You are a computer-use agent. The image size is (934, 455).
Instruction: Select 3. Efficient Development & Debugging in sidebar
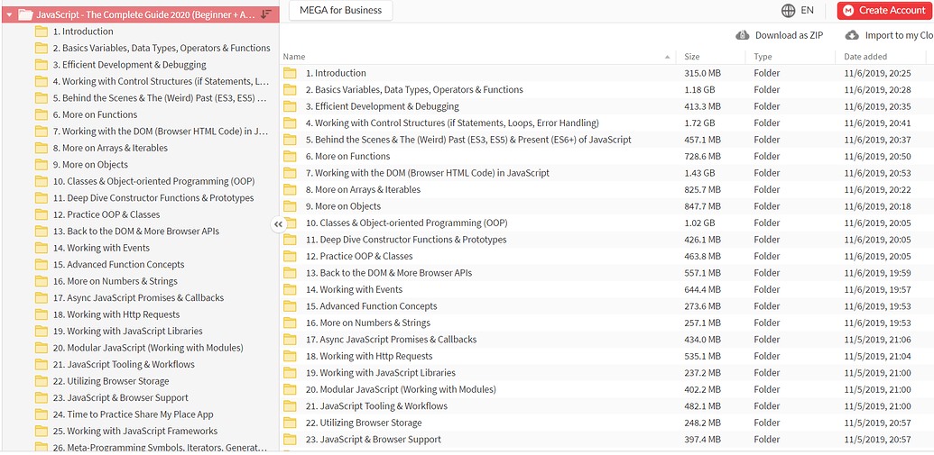[x=129, y=65]
